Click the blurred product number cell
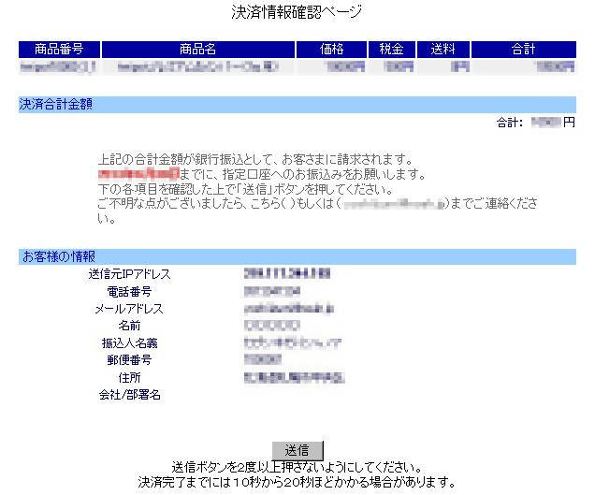 pos(59,67)
